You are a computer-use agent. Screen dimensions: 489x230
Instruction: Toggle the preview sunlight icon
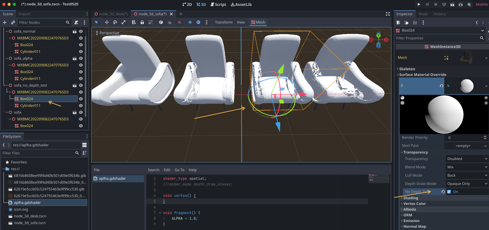point(190,22)
